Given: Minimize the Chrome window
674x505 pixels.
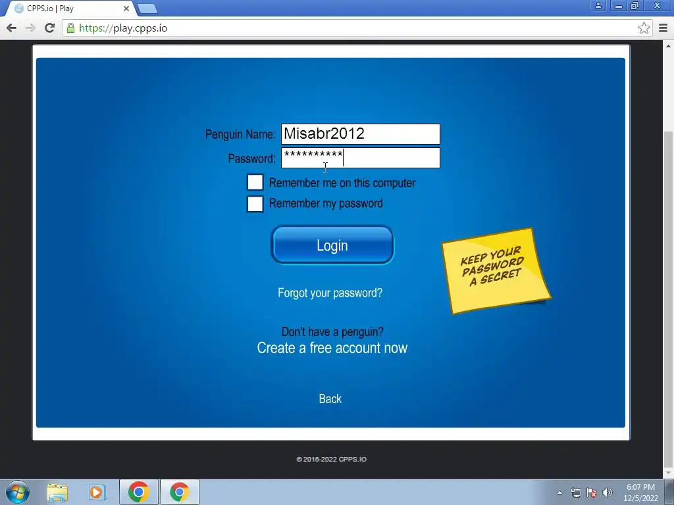Looking at the screenshot, I should click(x=619, y=5).
